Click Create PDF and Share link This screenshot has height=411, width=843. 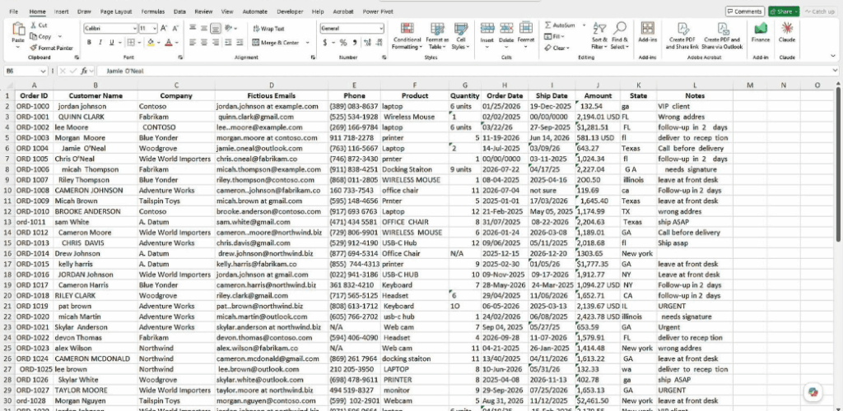point(682,36)
